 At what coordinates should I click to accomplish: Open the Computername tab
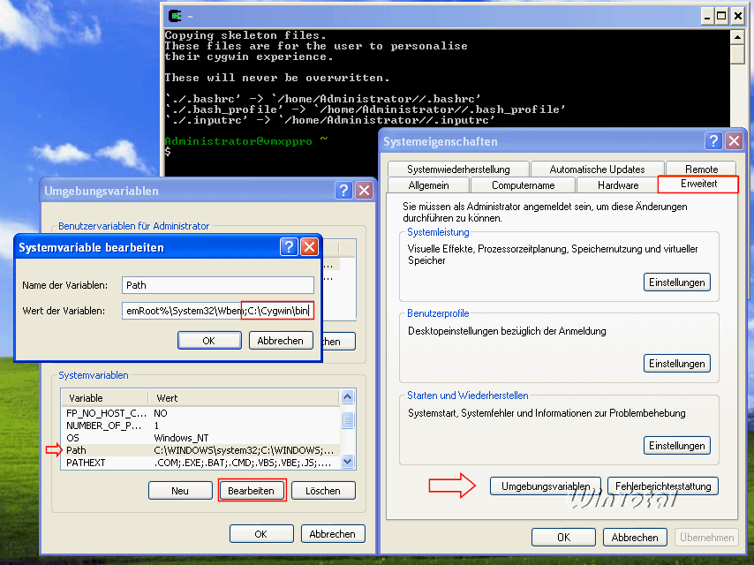[x=524, y=185]
